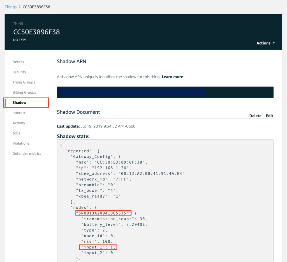Click the "SN0013A200418C5535" node key
Image resolution: width=287 pixels, height=262 pixels.
coord(103,213)
